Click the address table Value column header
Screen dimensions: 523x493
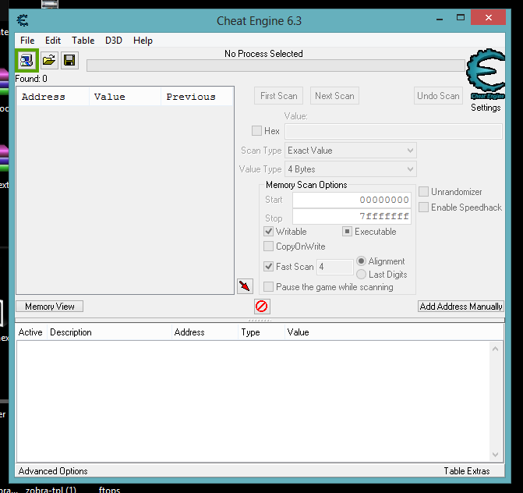coord(394,332)
